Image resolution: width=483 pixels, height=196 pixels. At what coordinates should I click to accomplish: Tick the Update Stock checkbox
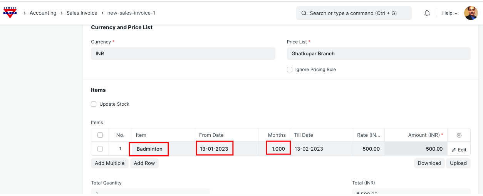point(94,104)
